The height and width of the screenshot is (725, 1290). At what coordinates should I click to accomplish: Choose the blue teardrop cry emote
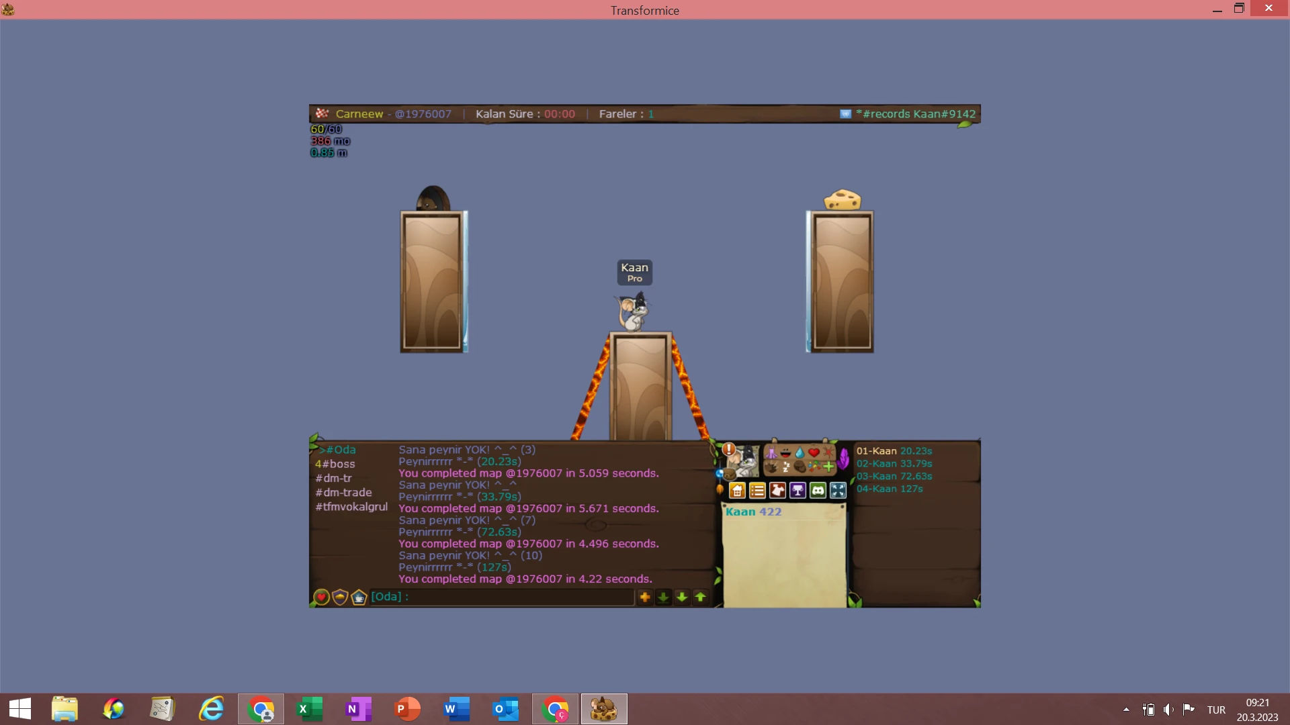[800, 452]
